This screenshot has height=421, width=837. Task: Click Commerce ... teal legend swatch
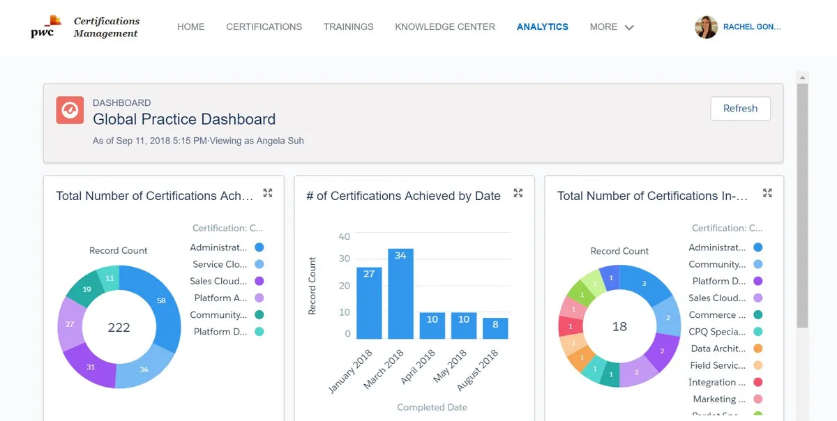(x=758, y=315)
